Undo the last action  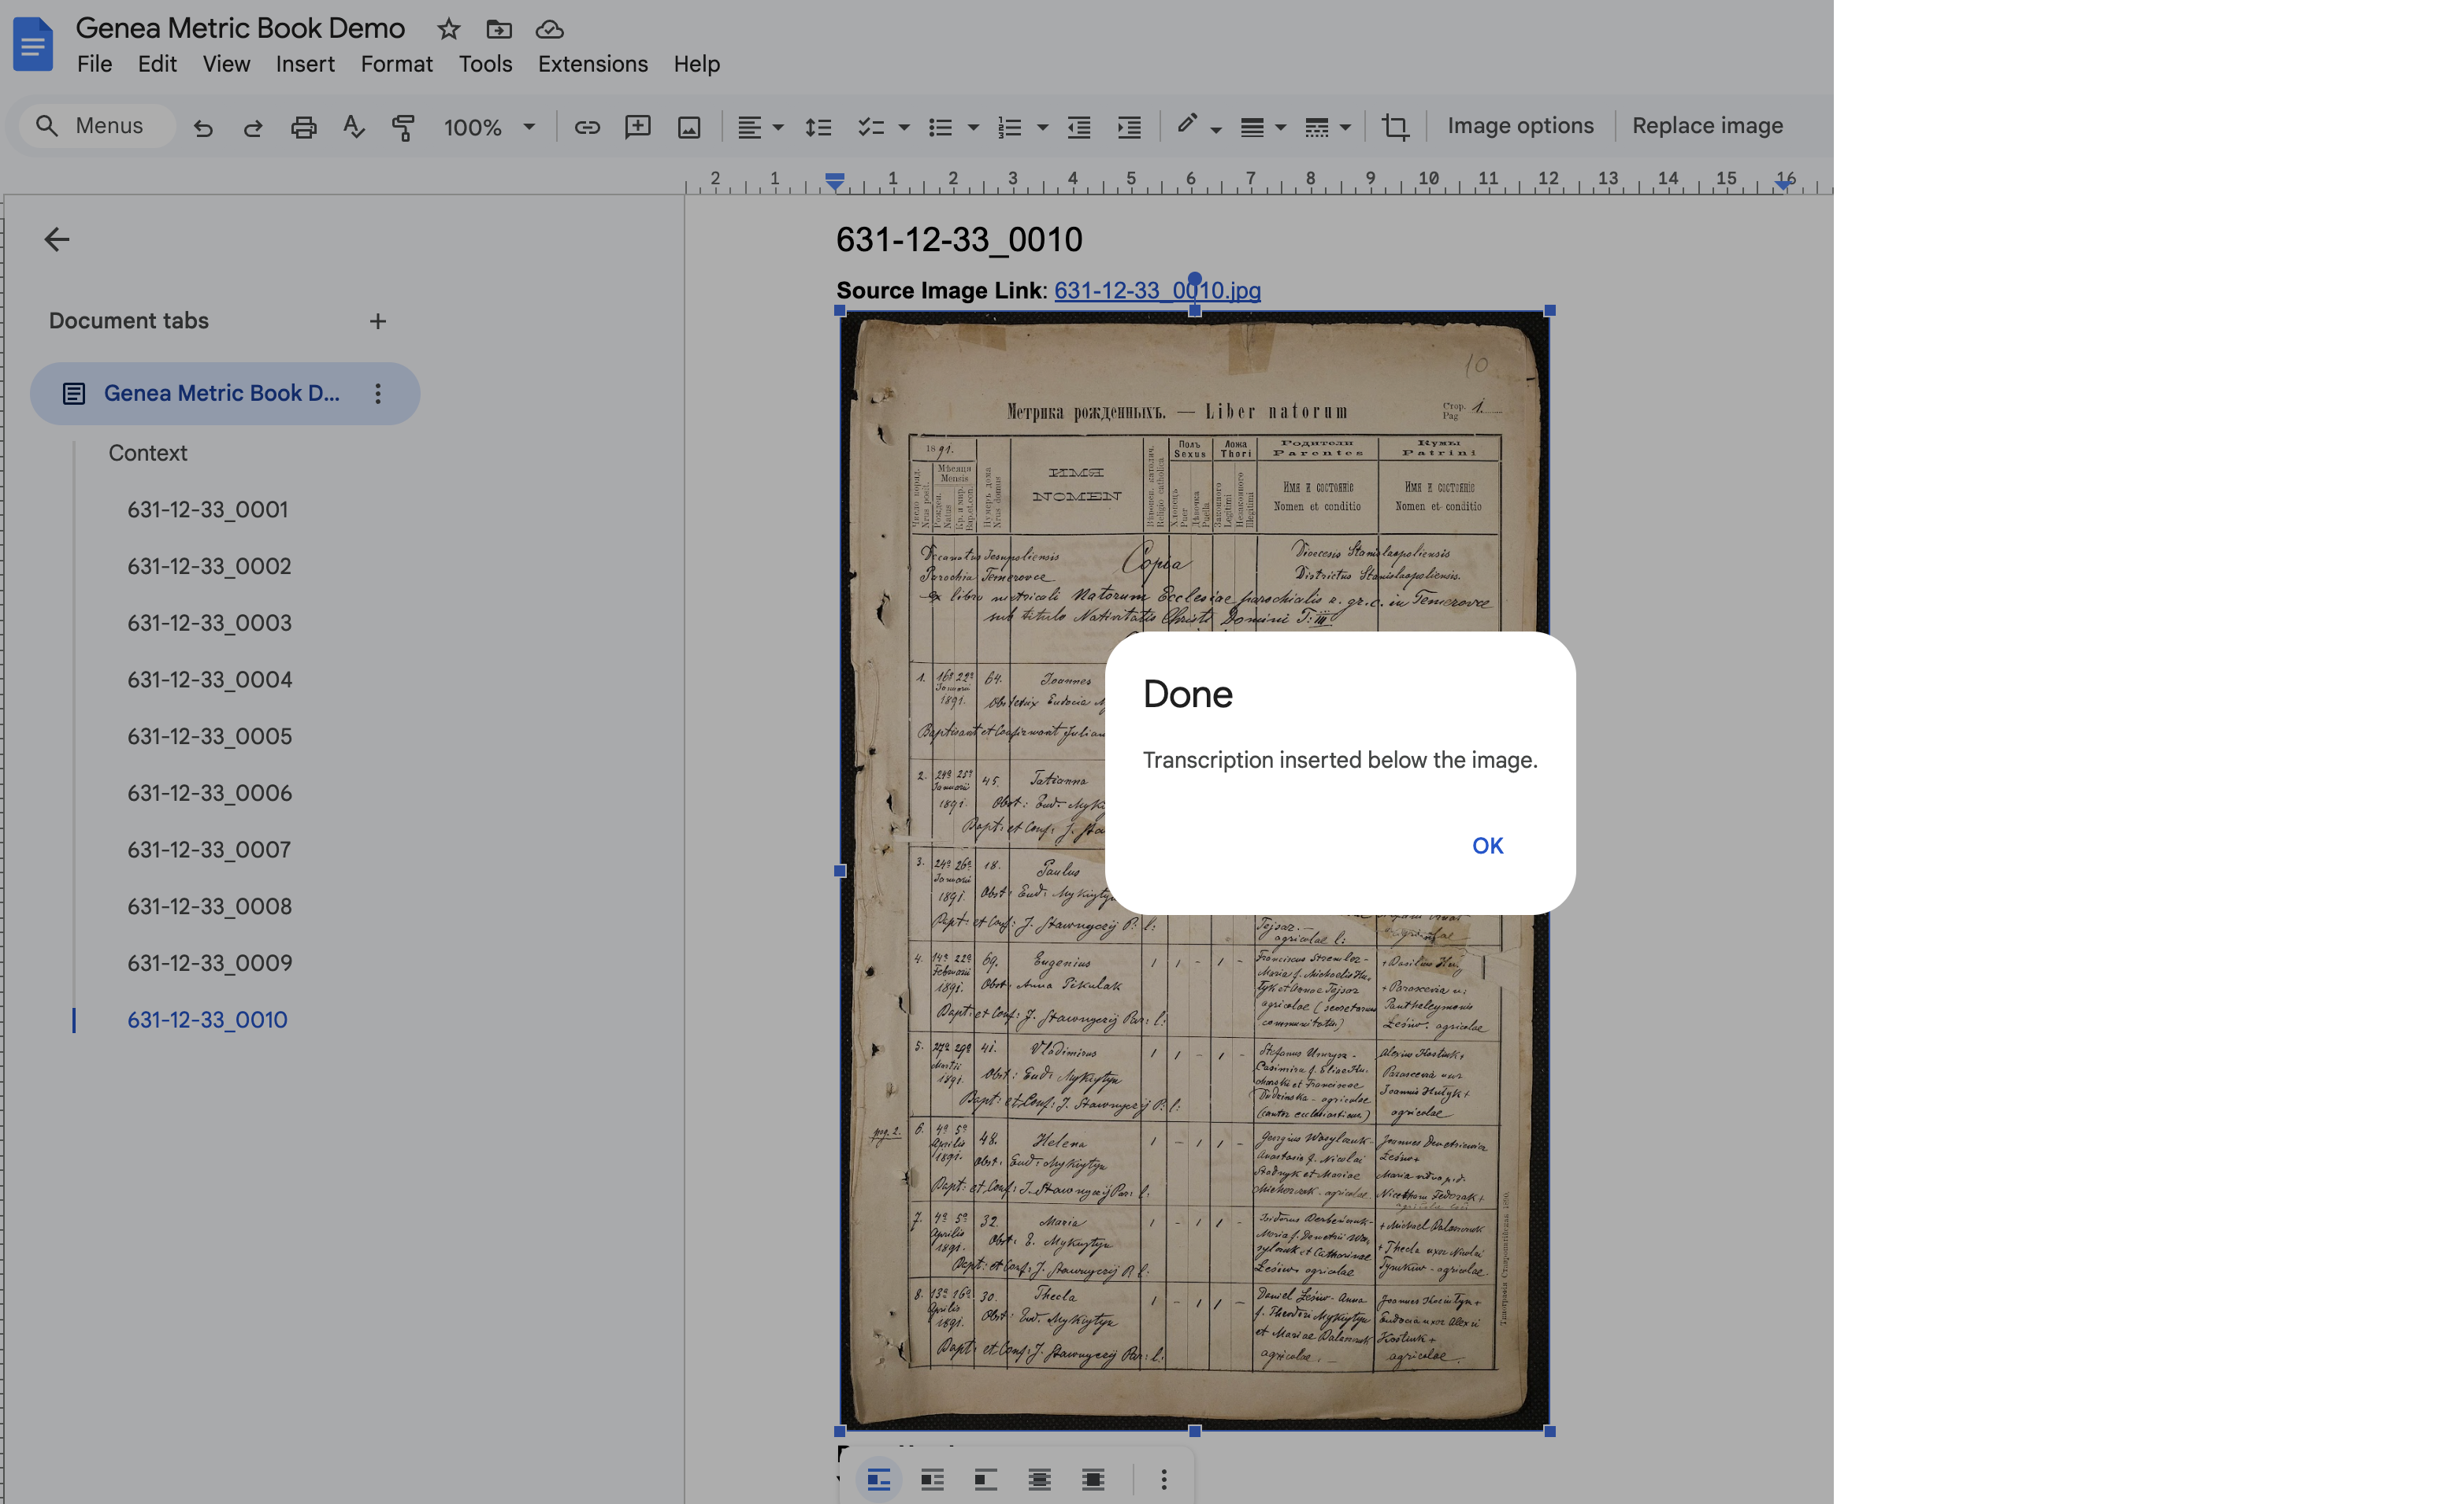point(203,126)
